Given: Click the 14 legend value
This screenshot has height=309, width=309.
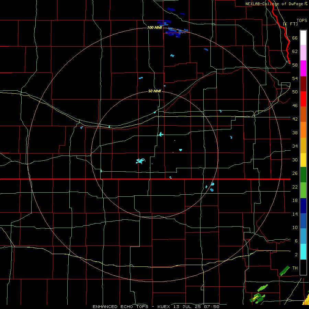Looking at the screenshot, I should (295, 214).
